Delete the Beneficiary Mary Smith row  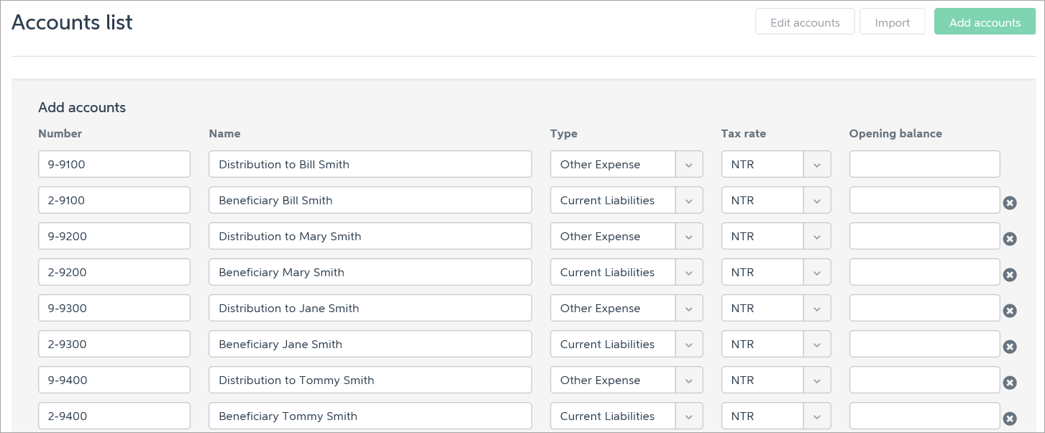[x=1010, y=275]
